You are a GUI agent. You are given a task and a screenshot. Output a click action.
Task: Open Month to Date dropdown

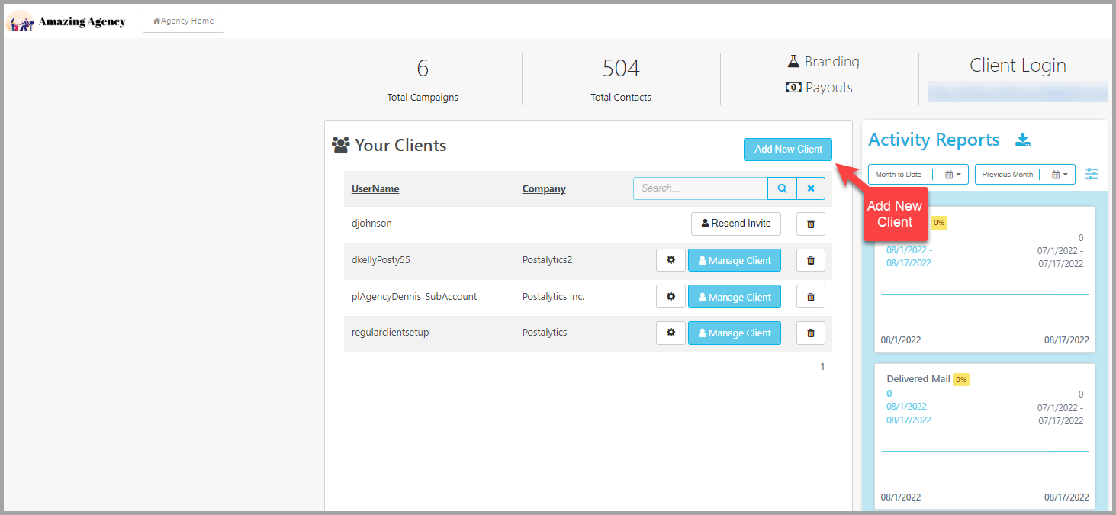point(918,174)
